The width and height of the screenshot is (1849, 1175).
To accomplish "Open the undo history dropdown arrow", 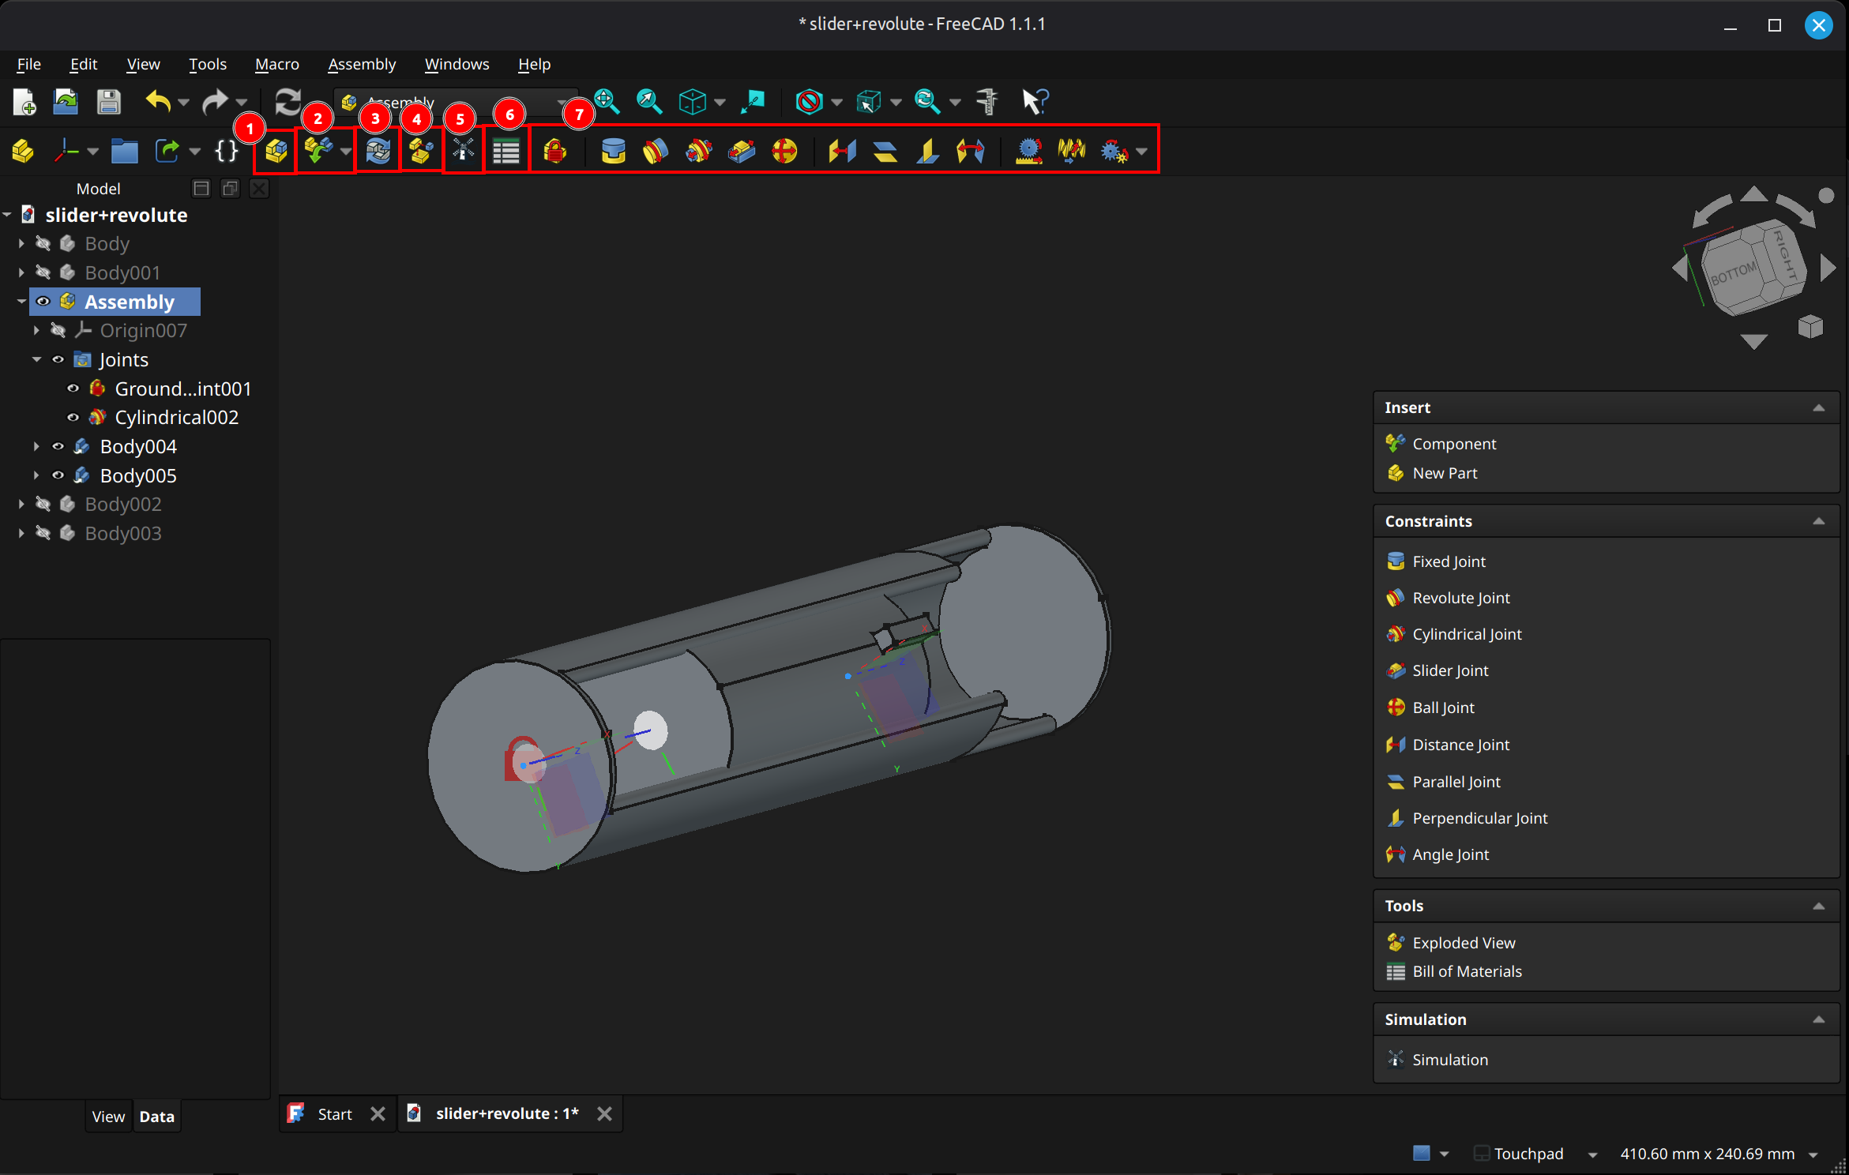I will click(x=183, y=102).
